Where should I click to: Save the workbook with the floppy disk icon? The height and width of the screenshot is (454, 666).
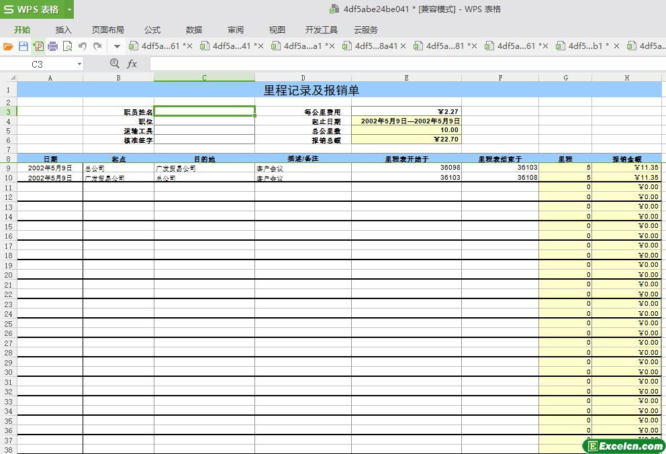pyautogui.click(x=23, y=46)
